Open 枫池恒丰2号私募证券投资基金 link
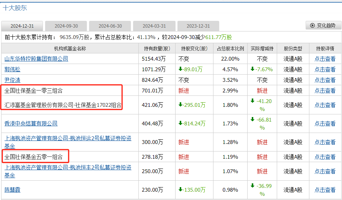The height and width of the screenshot is (200, 342). click(x=68, y=171)
